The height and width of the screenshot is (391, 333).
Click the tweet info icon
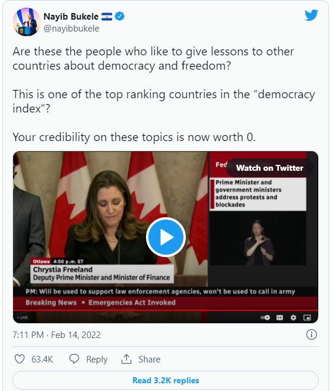click(x=312, y=334)
